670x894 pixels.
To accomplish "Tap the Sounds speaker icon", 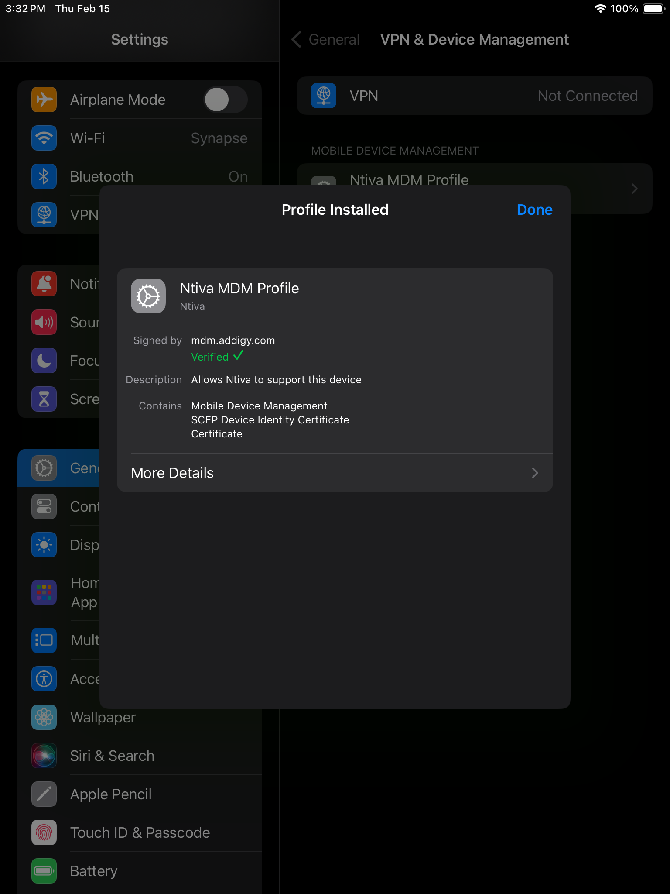I will (x=44, y=322).
